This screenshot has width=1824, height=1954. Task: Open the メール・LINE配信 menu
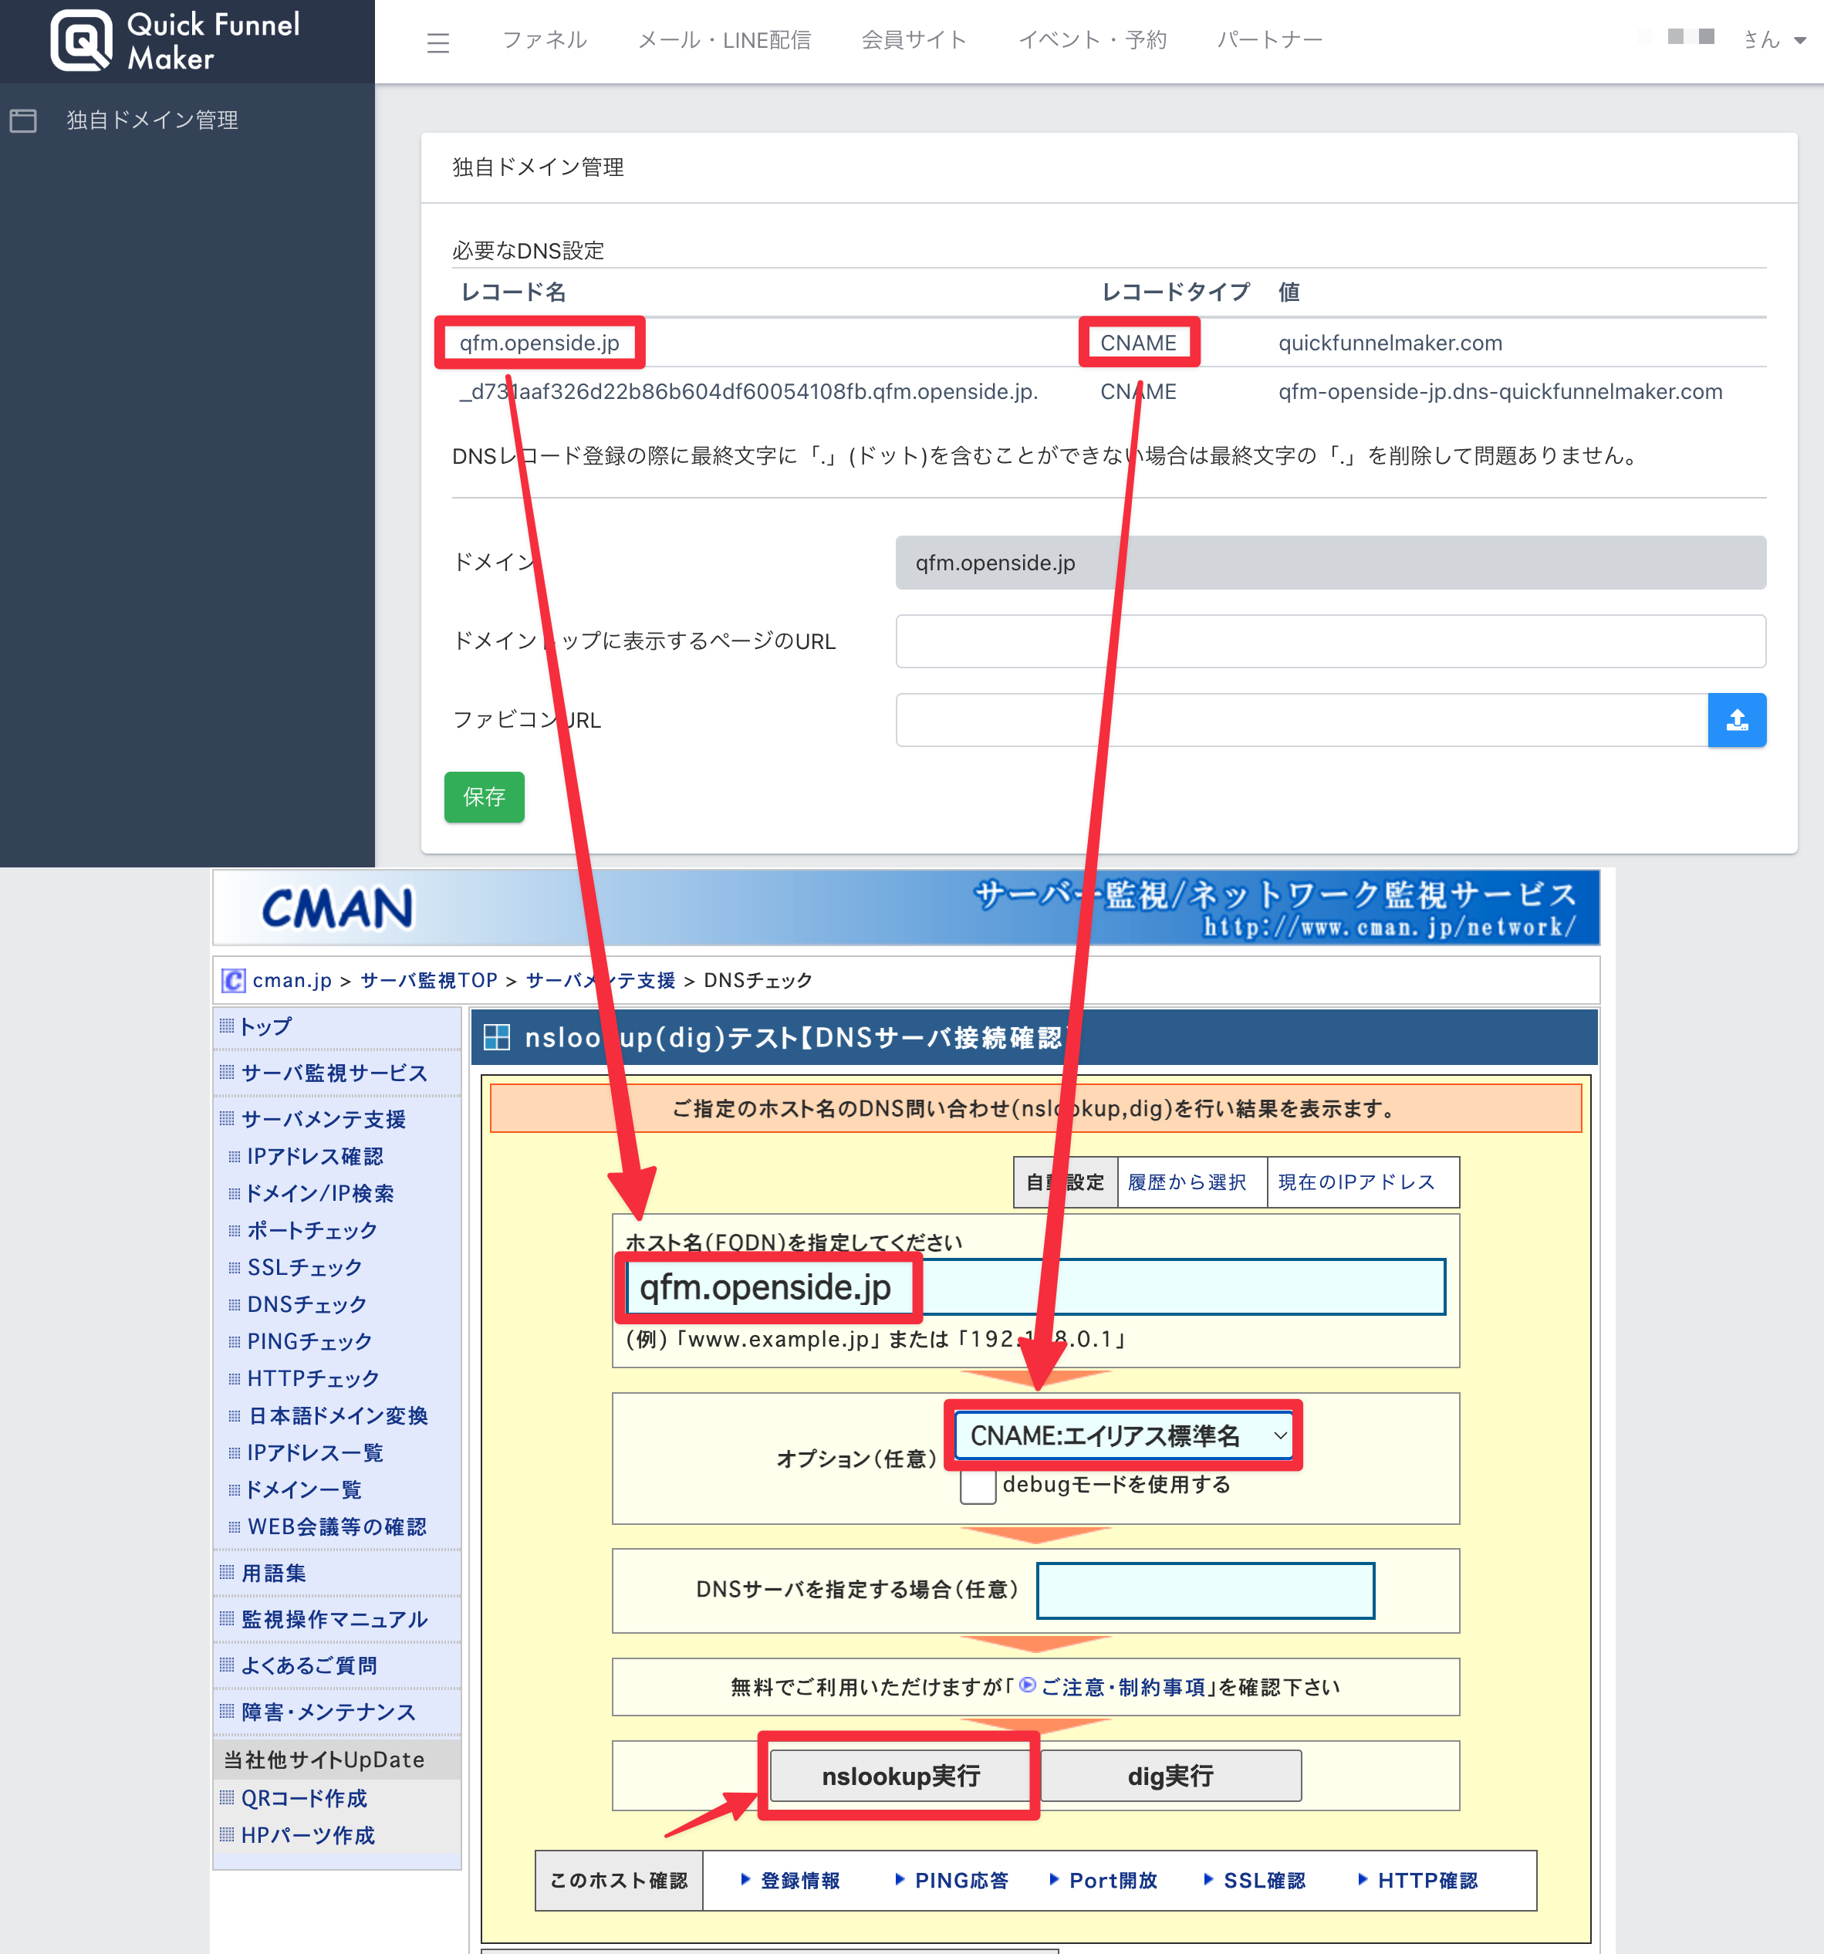click(723, 40)
